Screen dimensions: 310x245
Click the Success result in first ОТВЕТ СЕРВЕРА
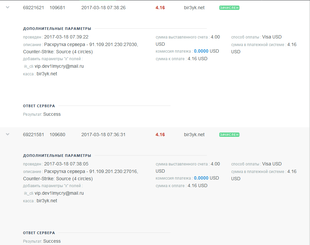click(x=52, y=114)
